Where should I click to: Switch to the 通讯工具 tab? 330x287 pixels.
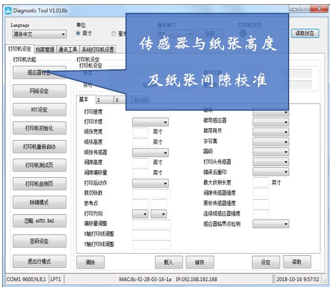68,49
